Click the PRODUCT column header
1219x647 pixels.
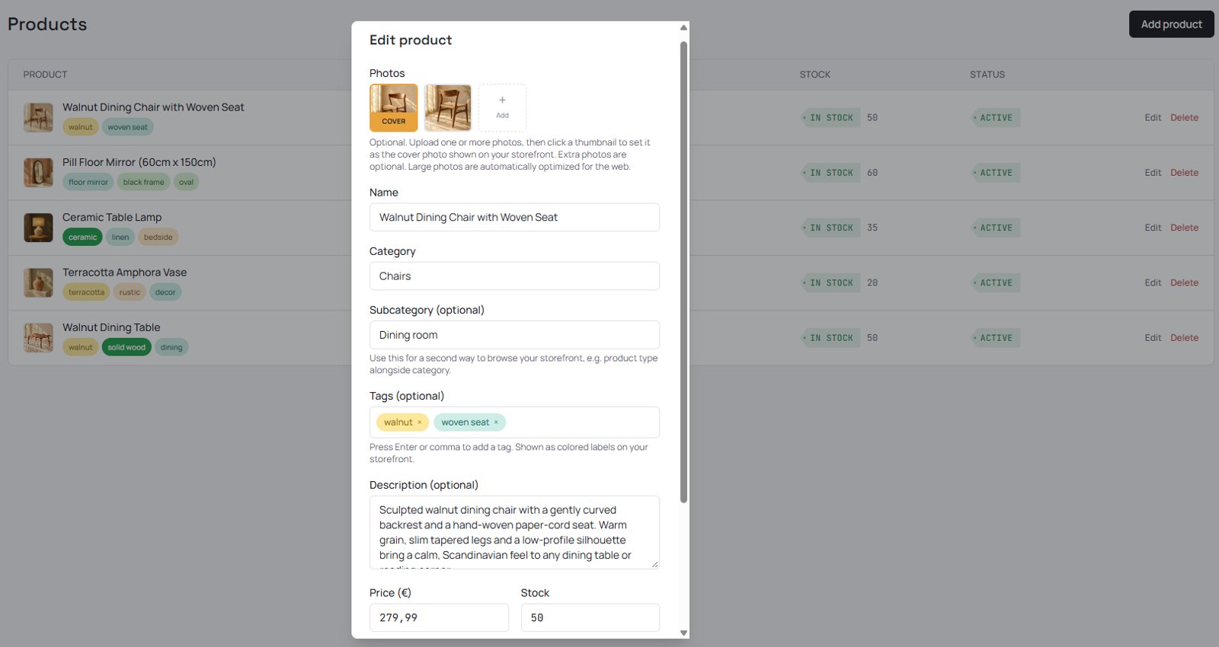pyautogui.click(x=45, y=75)
